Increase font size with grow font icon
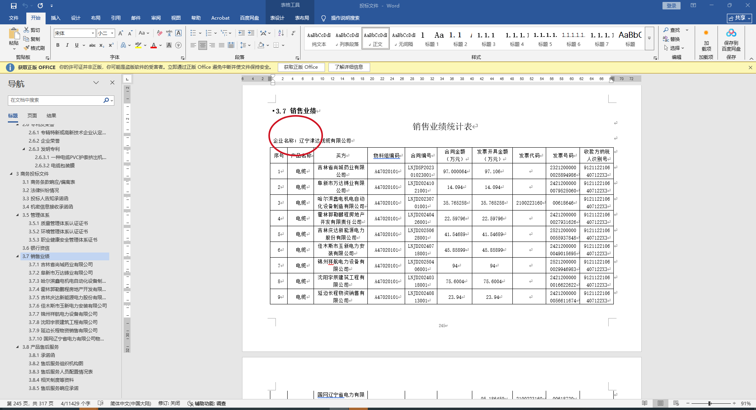Image resolution: width=756 pixels, height=410 pixels. tap(121, 33)
